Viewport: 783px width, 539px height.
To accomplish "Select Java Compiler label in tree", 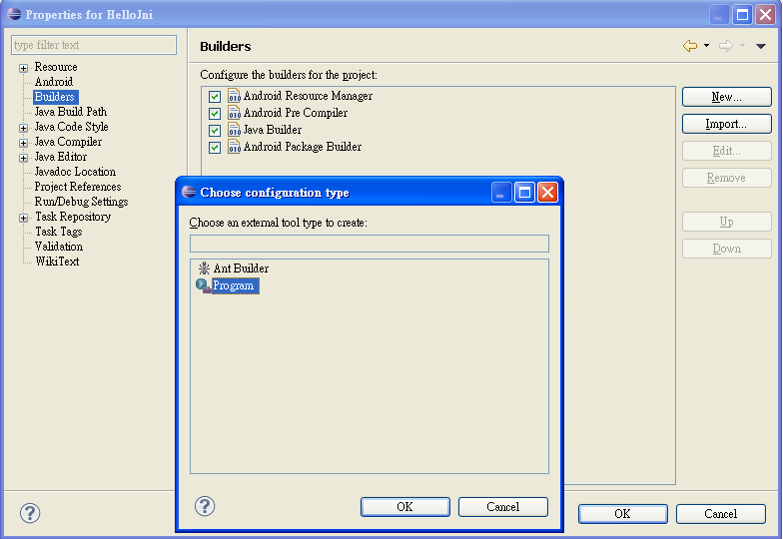I will pyautogui.click(x=68, y=142).
